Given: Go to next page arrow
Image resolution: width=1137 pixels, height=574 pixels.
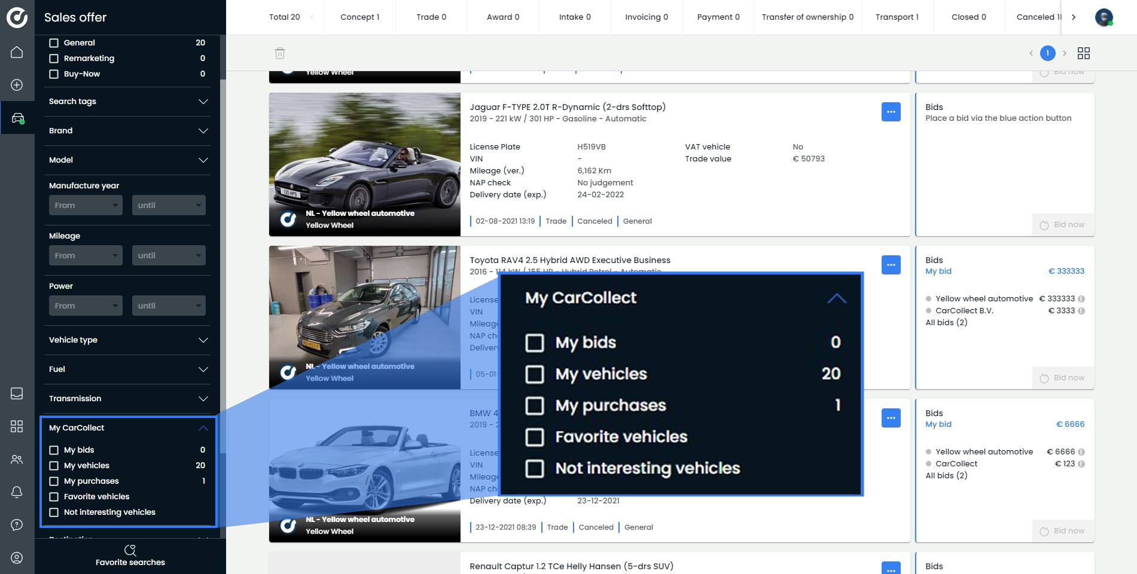Looking at the screenshot, I should point(1065,53).
